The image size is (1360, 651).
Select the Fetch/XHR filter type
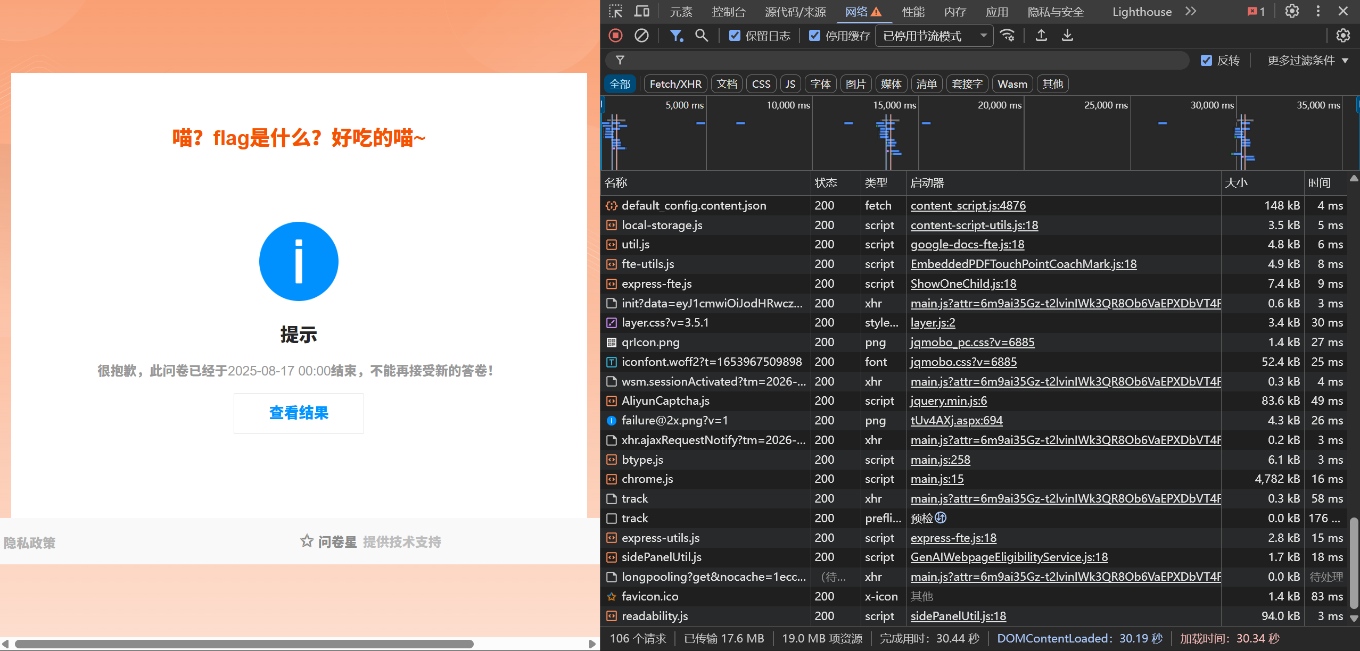tap(675, 84)
